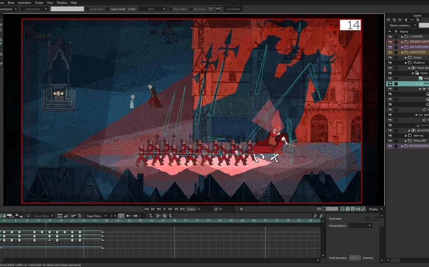Delete layer using the trash icon
Screen dimensions: 429x267
[406, 20]
